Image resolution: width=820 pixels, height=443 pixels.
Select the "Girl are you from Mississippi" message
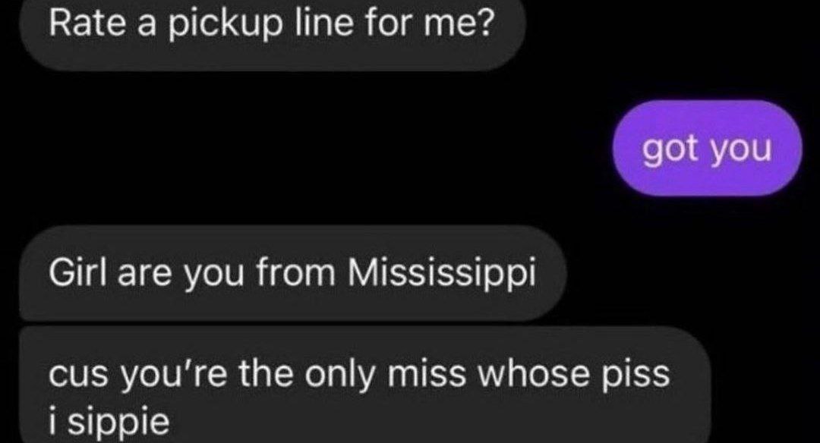[293, 274]
